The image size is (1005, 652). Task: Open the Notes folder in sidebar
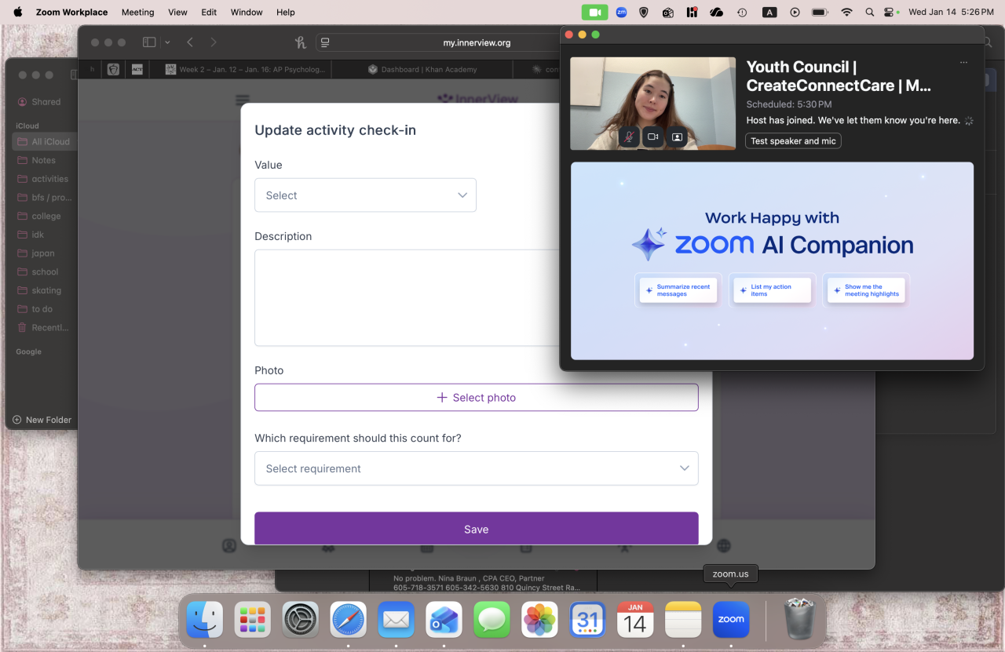click(45, 160)
